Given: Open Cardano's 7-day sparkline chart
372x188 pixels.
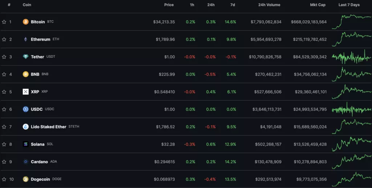Looking at the screenshot, I should tap(352, 162).
